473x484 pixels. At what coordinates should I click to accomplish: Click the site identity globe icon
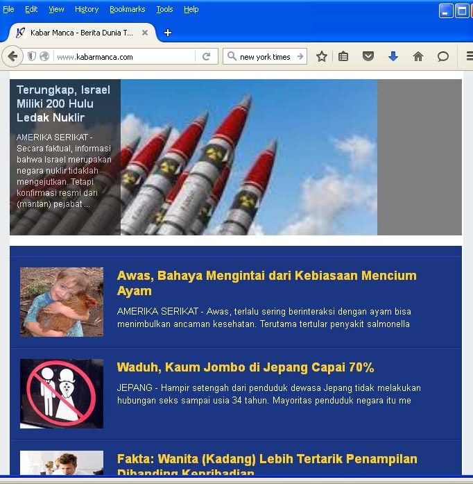click(44, 56)
